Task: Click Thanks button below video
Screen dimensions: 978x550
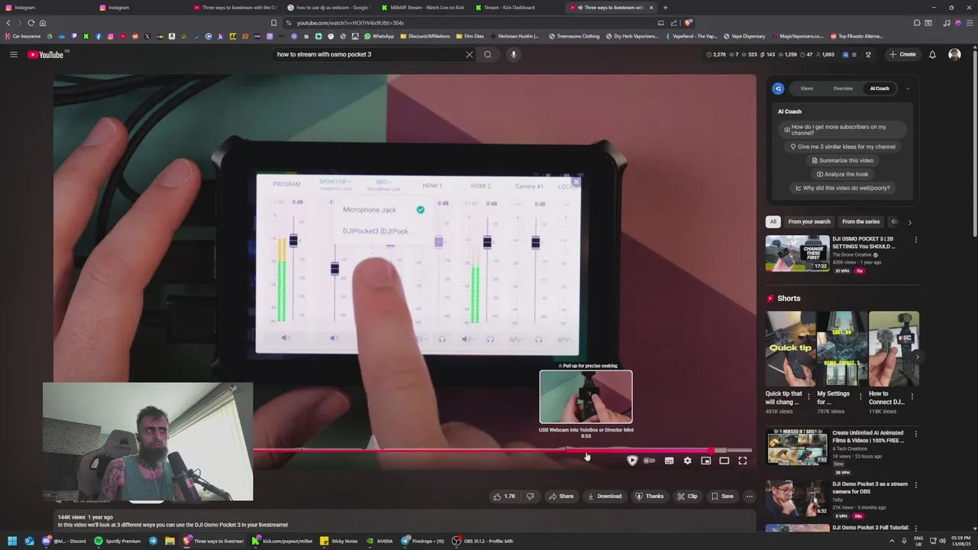Action: click(x=649, y=497)
